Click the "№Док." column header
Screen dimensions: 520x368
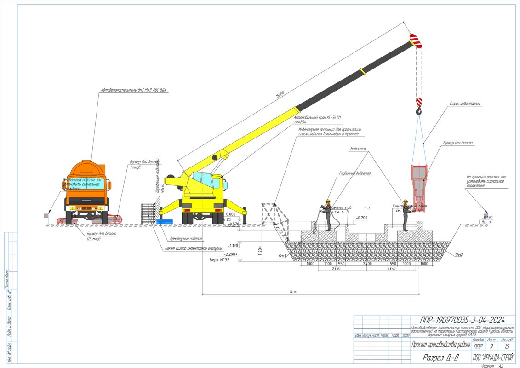click(384, 335)
